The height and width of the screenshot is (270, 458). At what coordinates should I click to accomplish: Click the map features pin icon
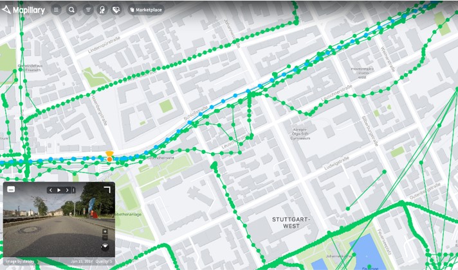pyautogui.click(x=102, y=10)
